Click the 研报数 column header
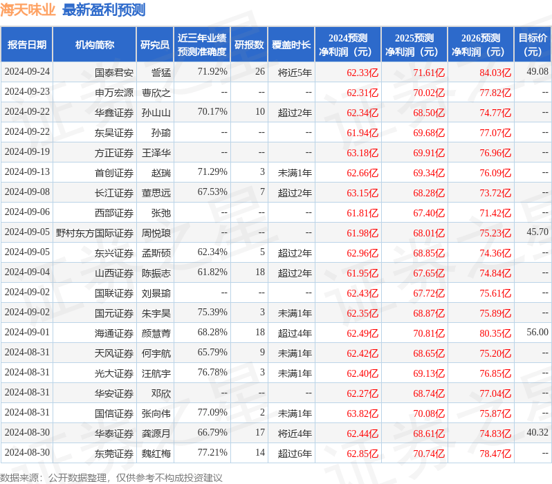Image resolution: width=552 pixels, height=484 pixels. pyautogui.click(x=249, y=45)
